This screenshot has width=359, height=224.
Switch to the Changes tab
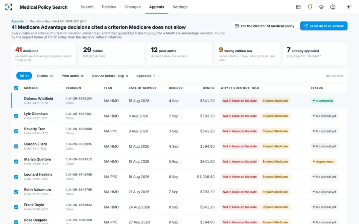coord(133,7)
